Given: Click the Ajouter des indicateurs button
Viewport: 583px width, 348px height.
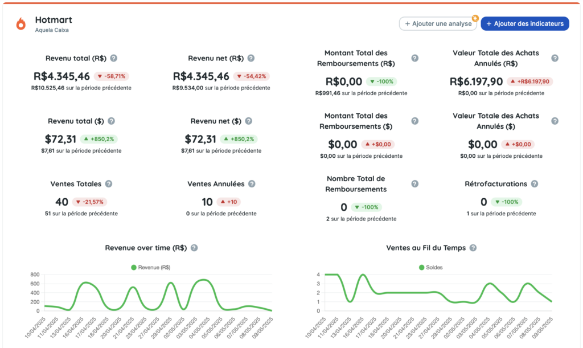Looking at the screenshot, I should [x=524, y=23].
